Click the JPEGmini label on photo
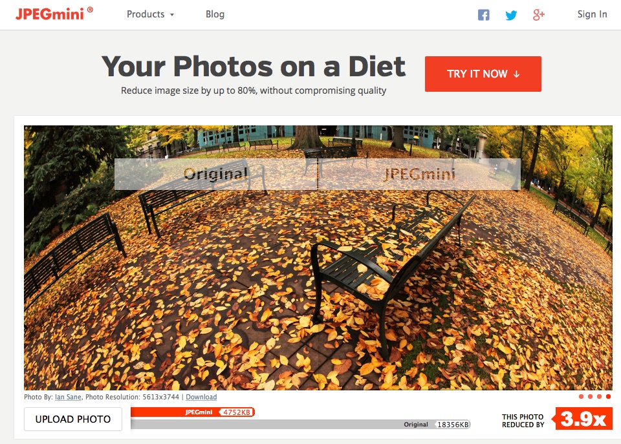Screen dimensions: 621x444 pos(419,174)
